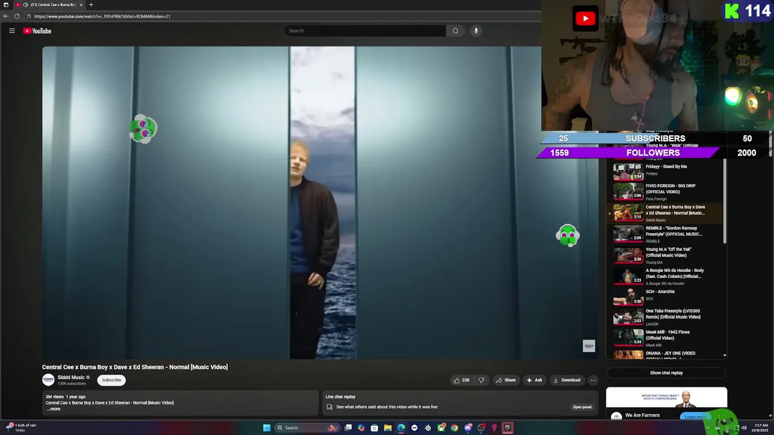Start voice search with the microphone
The height and width of the screenshot is (435, 774).
point(476,31)
